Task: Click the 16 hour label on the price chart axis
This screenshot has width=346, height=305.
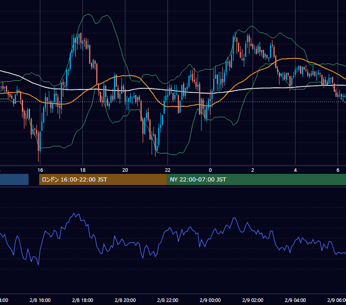Action: (x=40, y=170)
